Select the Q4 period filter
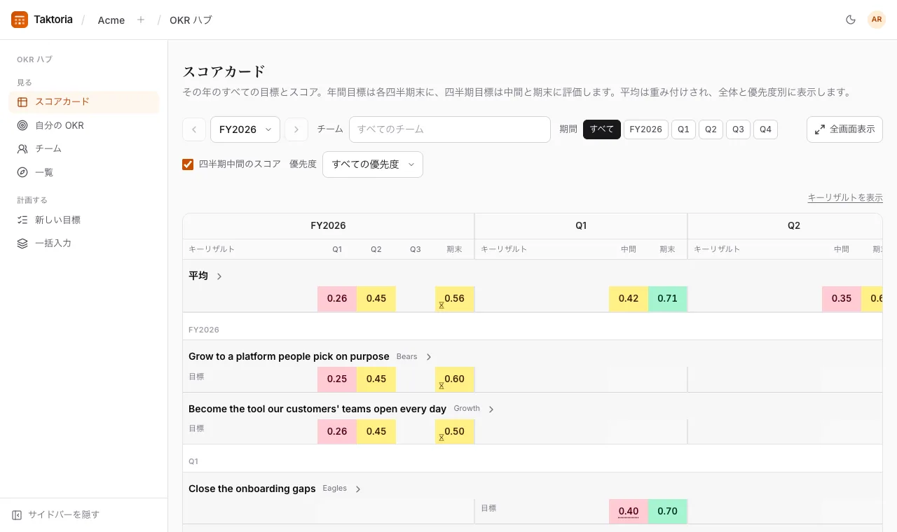This screenshot has height=532, width=897. click(x=765, y=129)
